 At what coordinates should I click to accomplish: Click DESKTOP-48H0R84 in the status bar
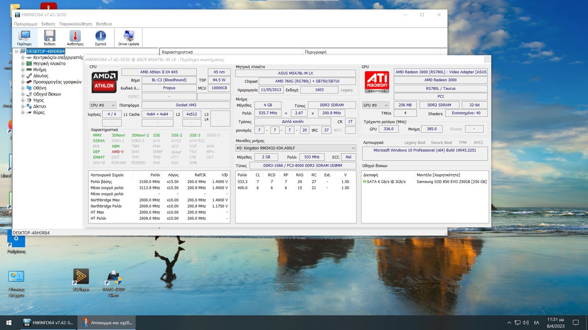[x=31, y=233]
